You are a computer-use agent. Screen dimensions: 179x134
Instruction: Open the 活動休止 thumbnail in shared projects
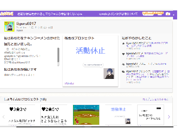(x=118, y=115)
